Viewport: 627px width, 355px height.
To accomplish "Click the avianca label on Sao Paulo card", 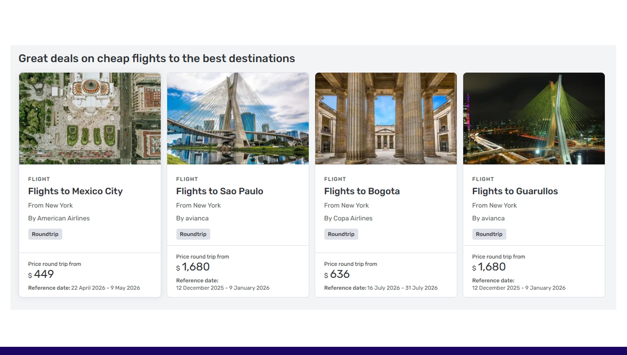I will tap(192, 218).
